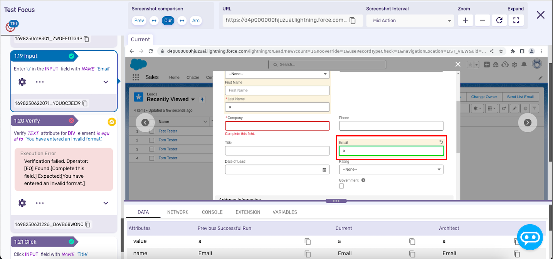Show the Arc screenshot
This screenshot has height=259, width=553.
click(x=196, y=20)
